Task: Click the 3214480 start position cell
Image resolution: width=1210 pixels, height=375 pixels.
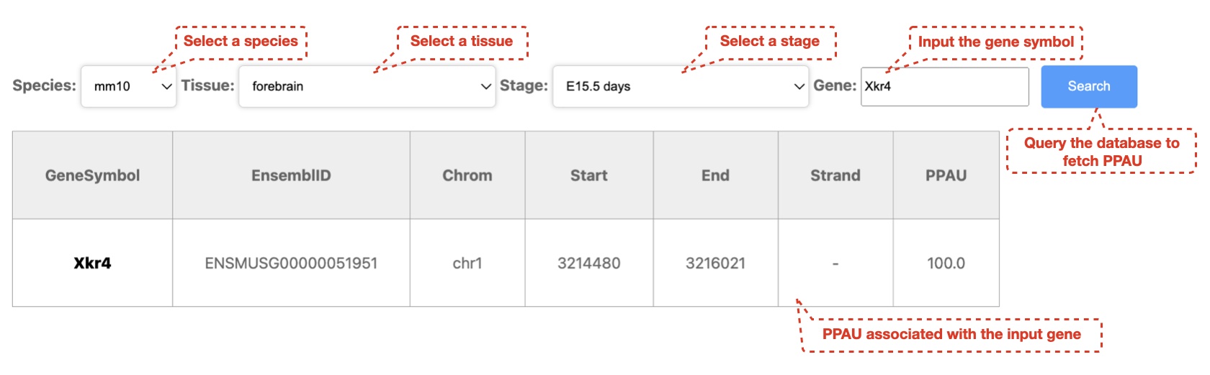Action: pyautogui.click(x=589, y=263)
